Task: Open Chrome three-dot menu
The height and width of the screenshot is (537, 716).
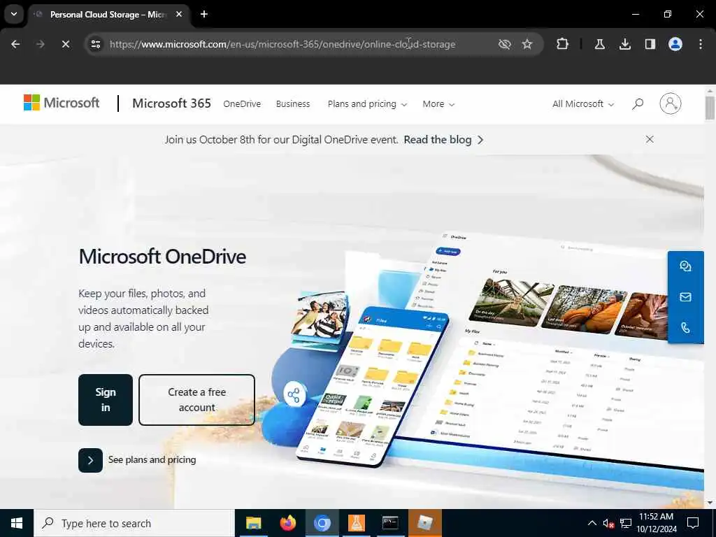Action: point(701,44)
